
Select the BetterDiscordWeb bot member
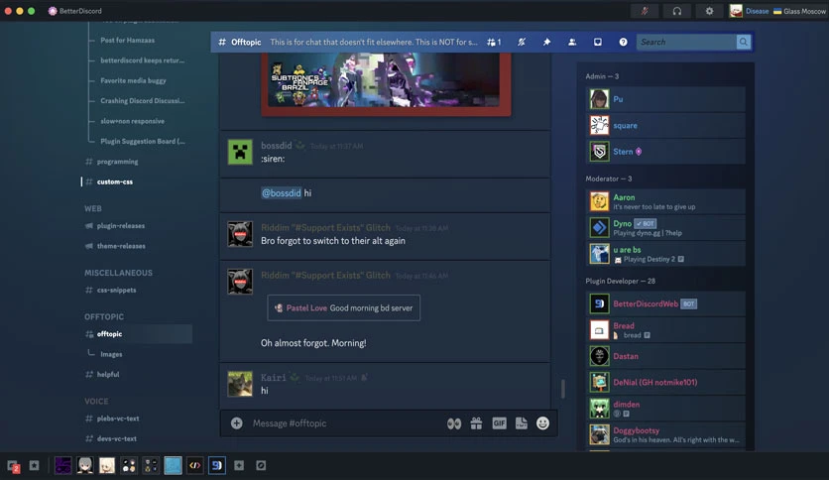coord(665,303)
